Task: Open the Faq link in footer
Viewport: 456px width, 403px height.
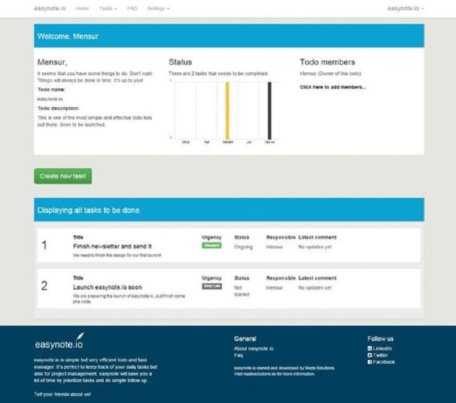Action: click(x=238, y=355)
